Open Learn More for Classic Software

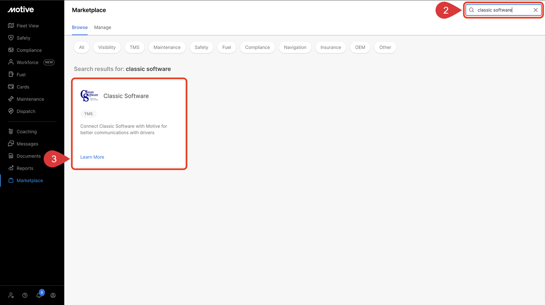coord(92,157)
